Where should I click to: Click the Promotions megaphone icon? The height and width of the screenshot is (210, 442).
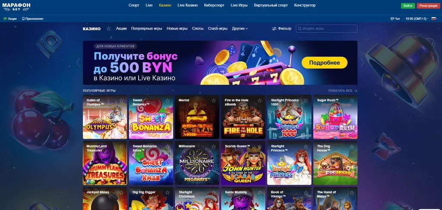pyautogui.click(x=5, y=19)
